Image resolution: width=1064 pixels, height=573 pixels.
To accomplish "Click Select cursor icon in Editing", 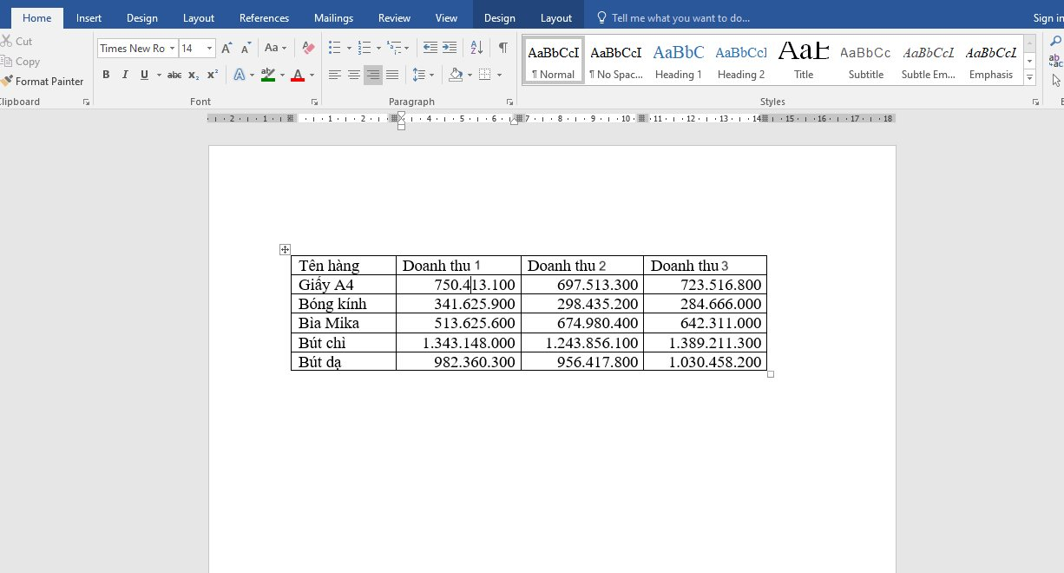I will 1056,81.
